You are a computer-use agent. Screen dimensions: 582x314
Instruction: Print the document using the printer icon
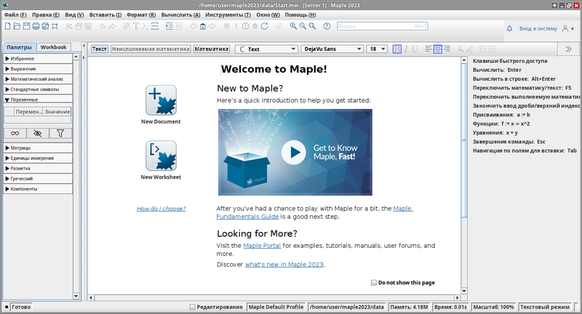click(x=36, y=26)
